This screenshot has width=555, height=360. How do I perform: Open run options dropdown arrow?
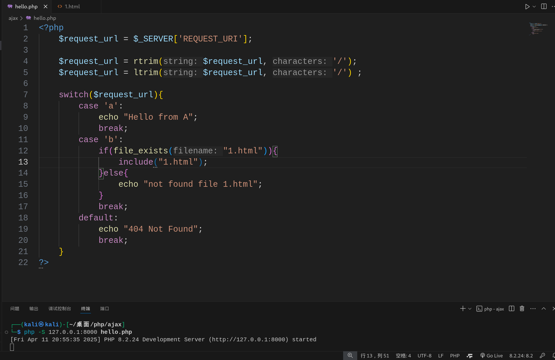(534, 7)
